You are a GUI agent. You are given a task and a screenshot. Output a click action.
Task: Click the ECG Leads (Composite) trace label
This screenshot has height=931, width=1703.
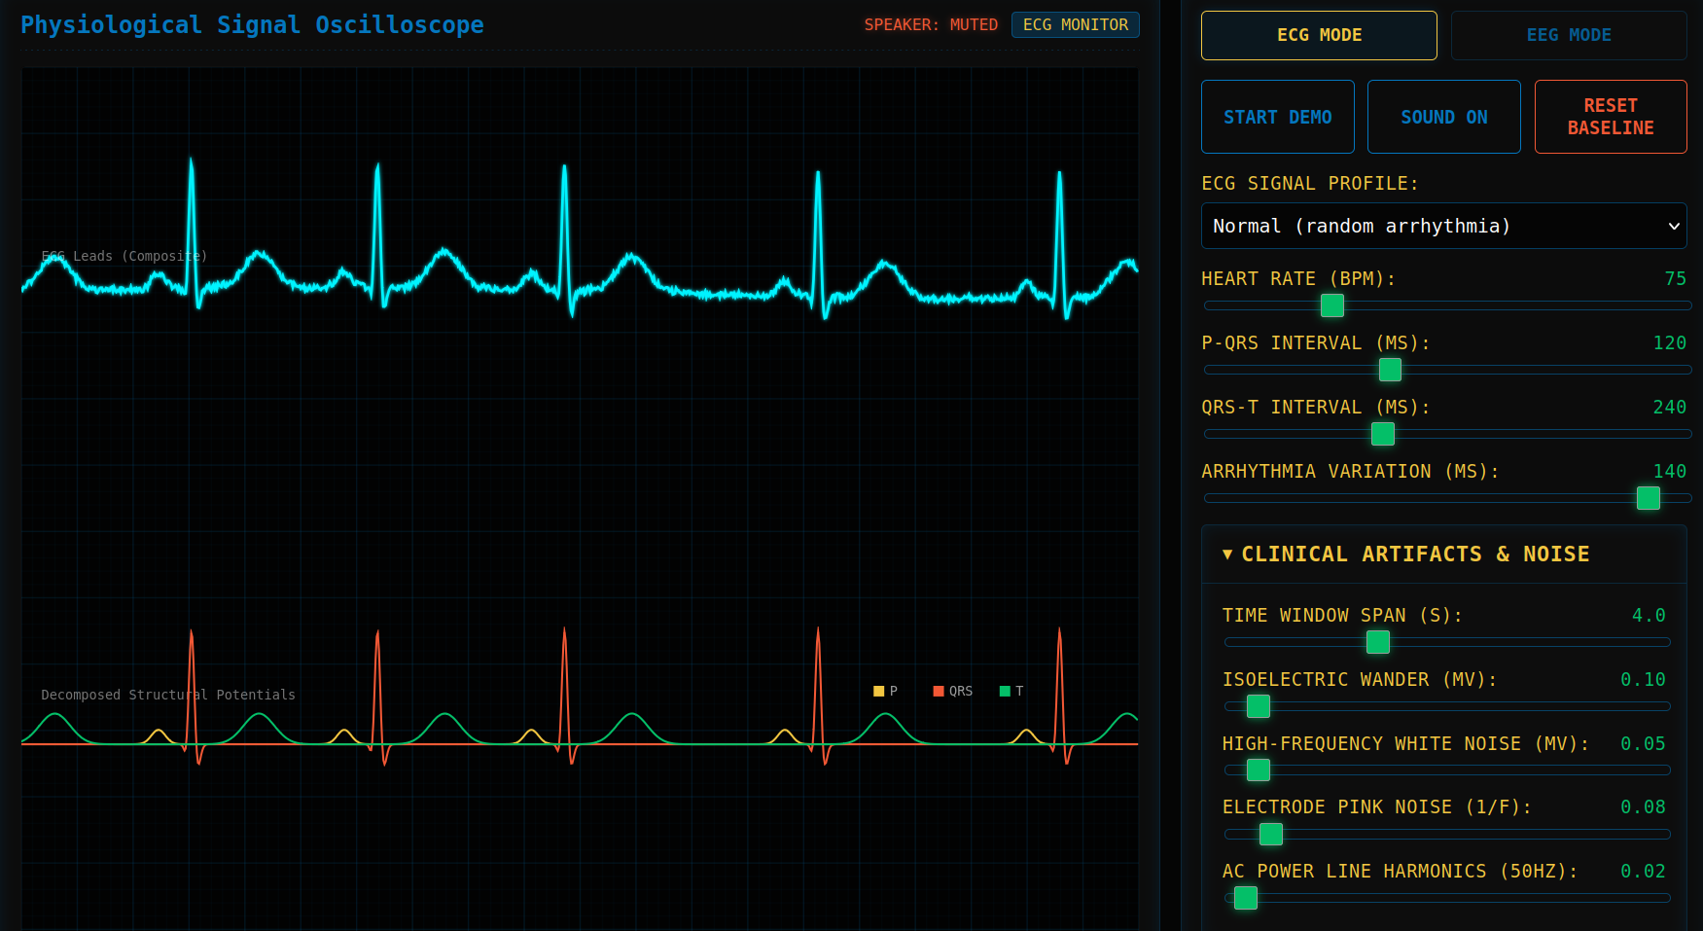point(124,256)
